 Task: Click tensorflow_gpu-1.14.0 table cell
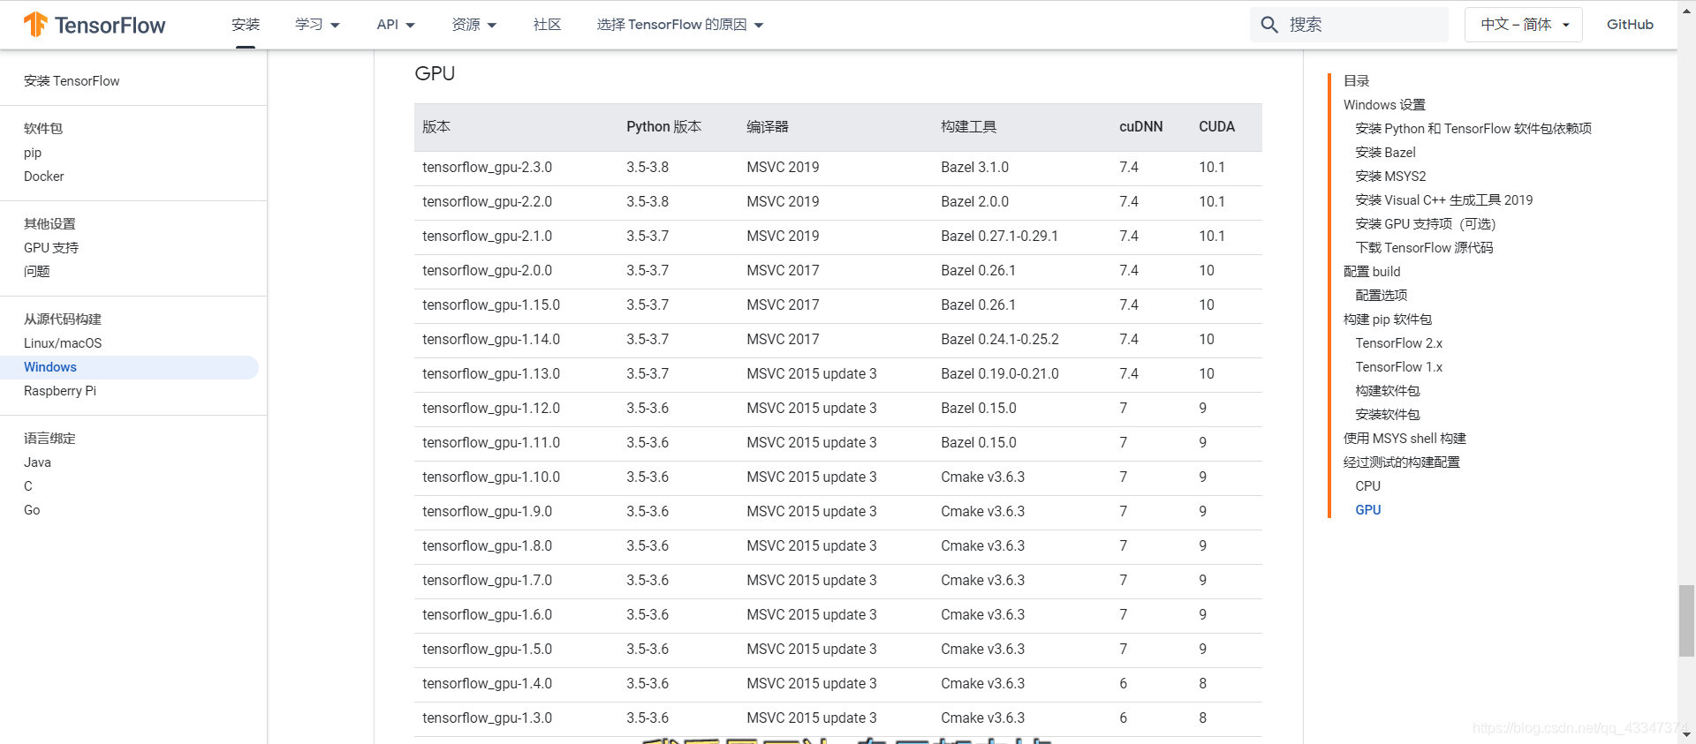491,340
